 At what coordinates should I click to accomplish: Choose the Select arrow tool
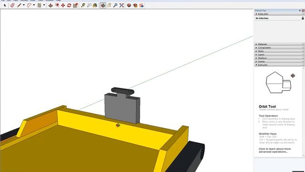click(5, 5)
